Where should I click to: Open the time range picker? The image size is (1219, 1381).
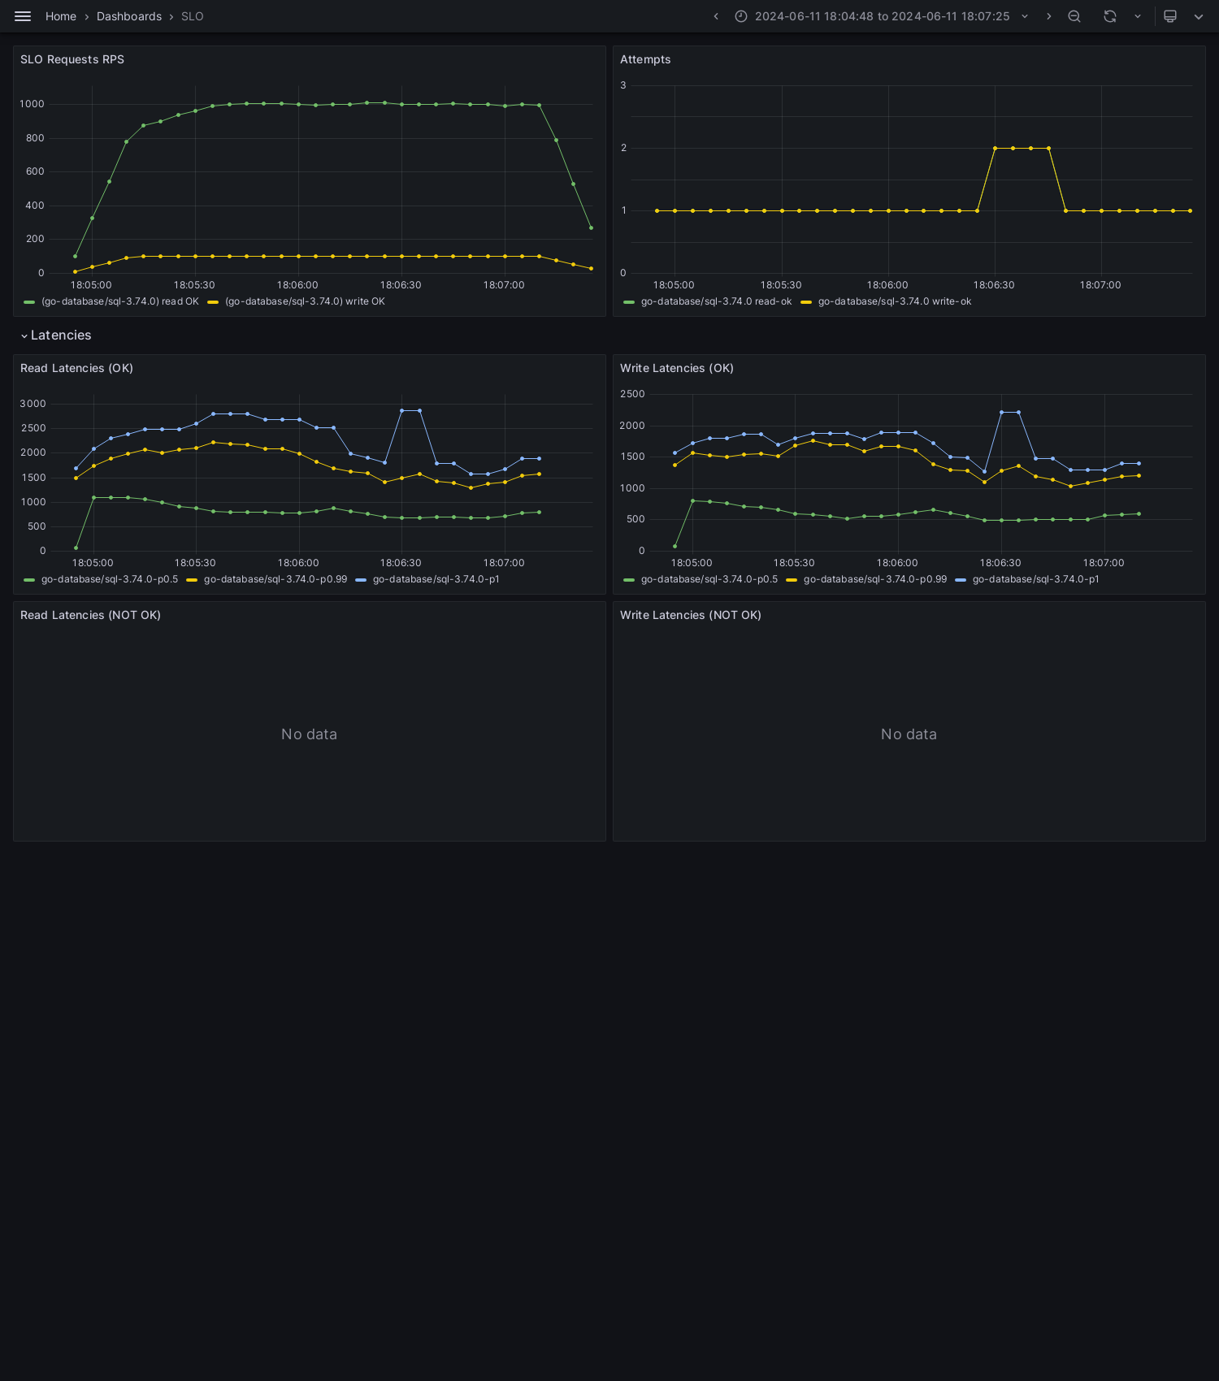tap(882, 16)
